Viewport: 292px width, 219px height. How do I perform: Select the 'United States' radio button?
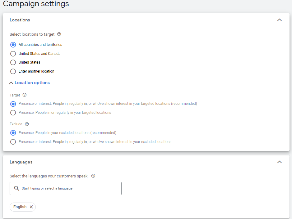[x=13, y=62]
